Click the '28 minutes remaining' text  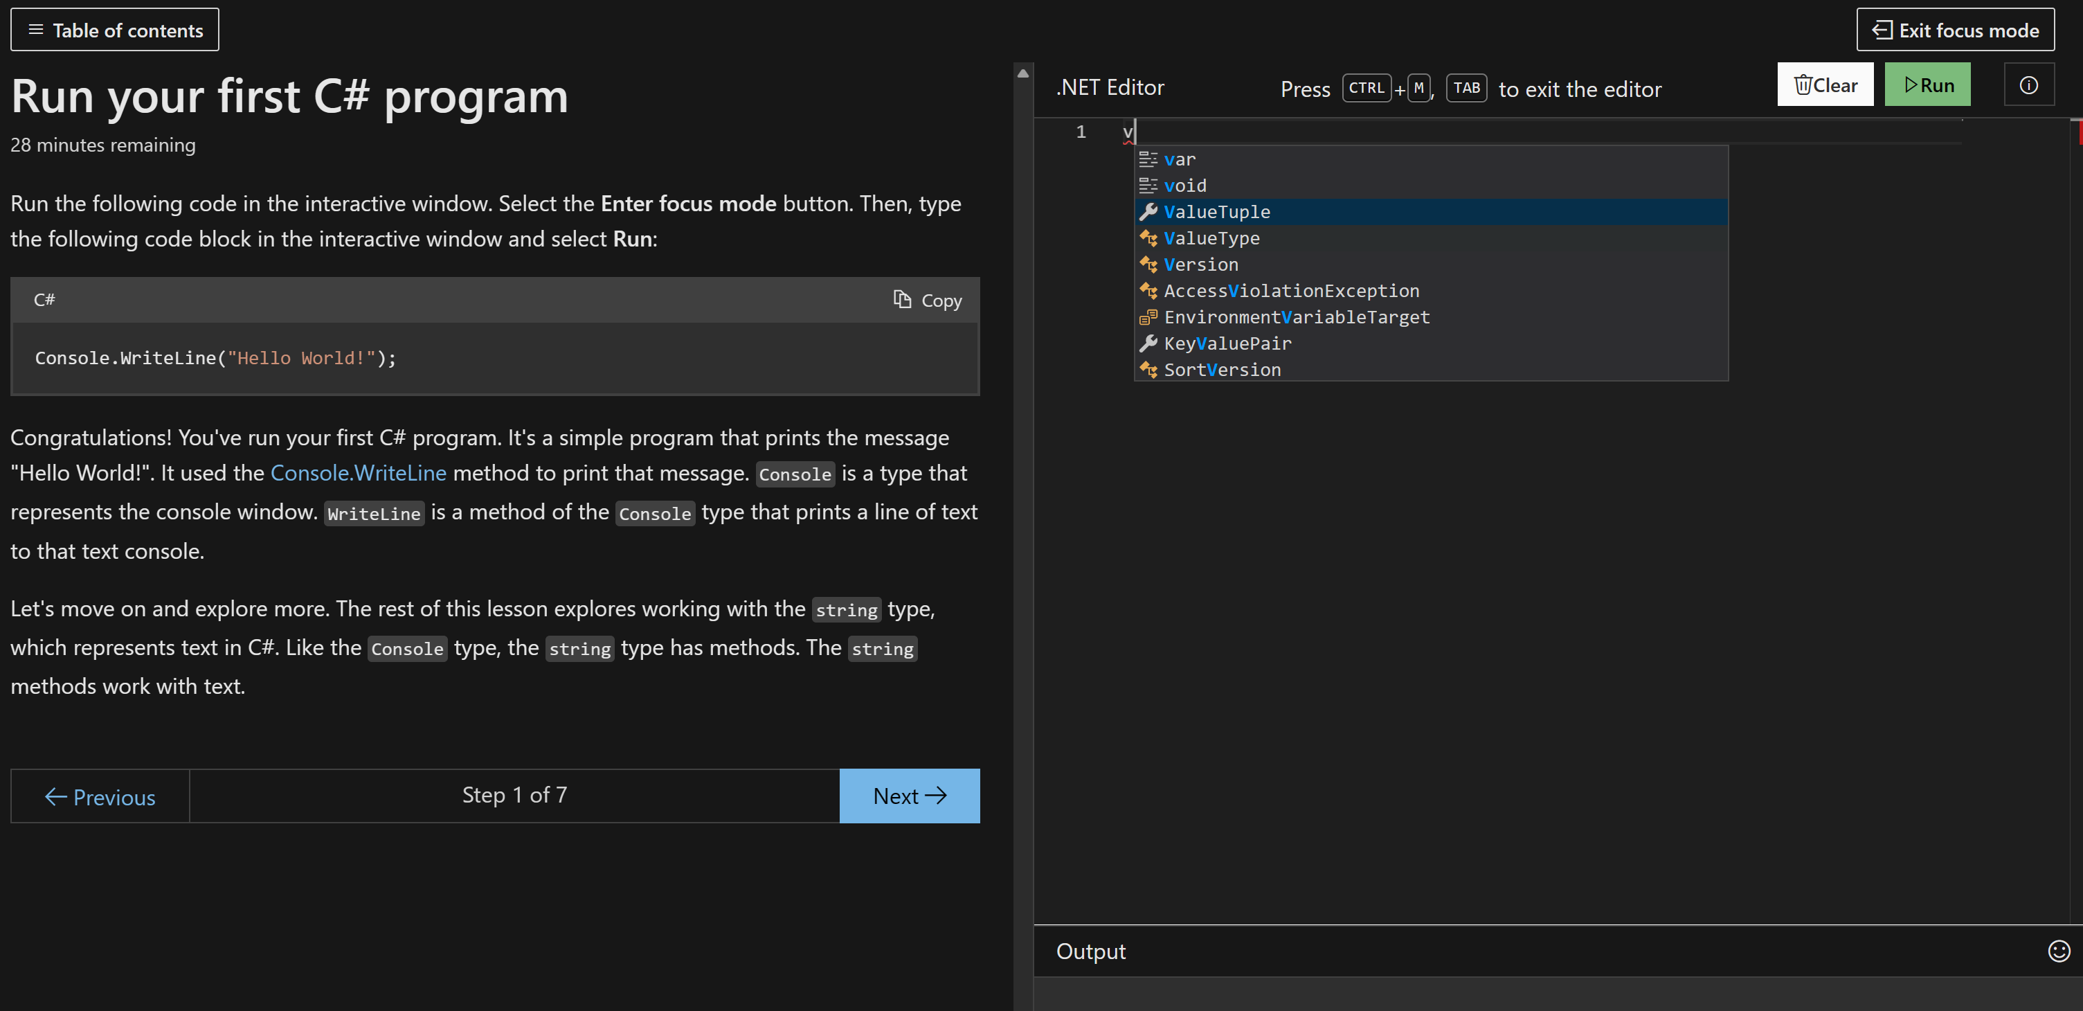pyautogui.click(x=102, y=145)
